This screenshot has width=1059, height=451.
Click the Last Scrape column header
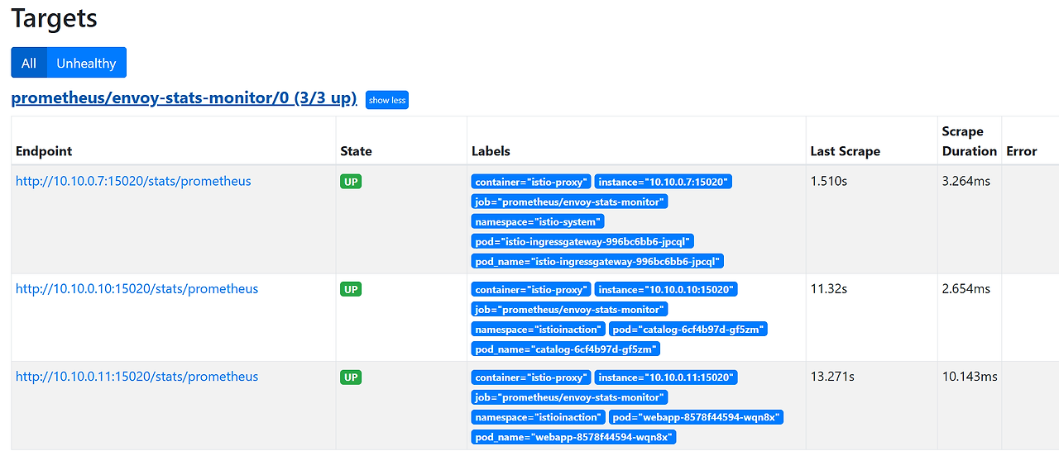click(x=845, y=151)
